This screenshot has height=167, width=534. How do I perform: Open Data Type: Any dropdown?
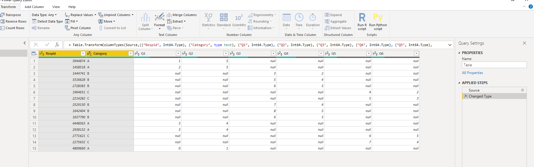[x=44, y=15]
